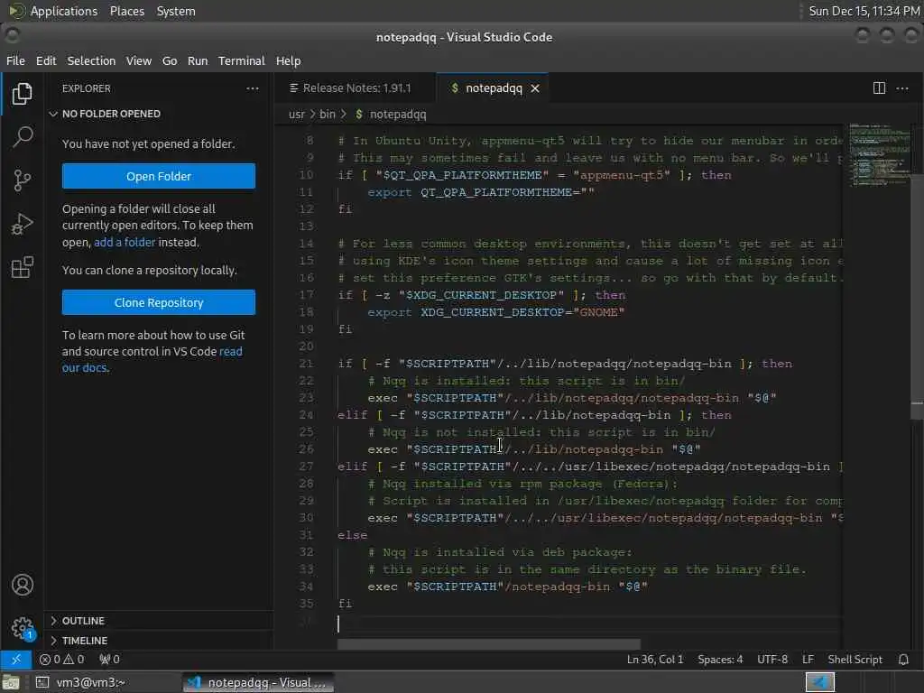Open the Places menu in top panel
Viewport: 924px width, 693px height.
[x=127, y=11]
